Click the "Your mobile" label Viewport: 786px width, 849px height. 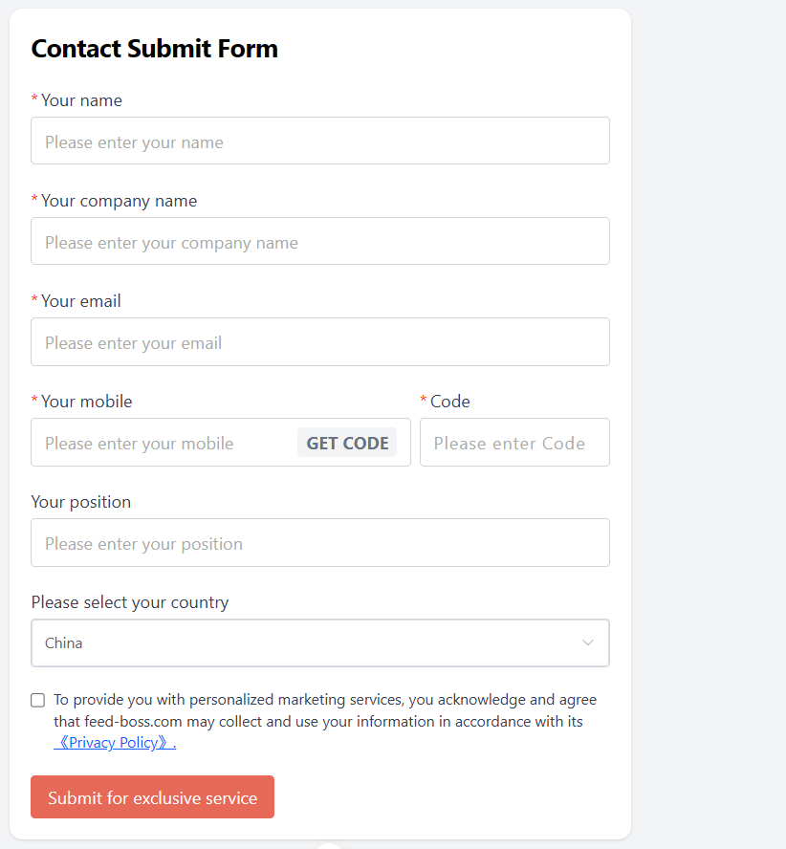(87, 402)
